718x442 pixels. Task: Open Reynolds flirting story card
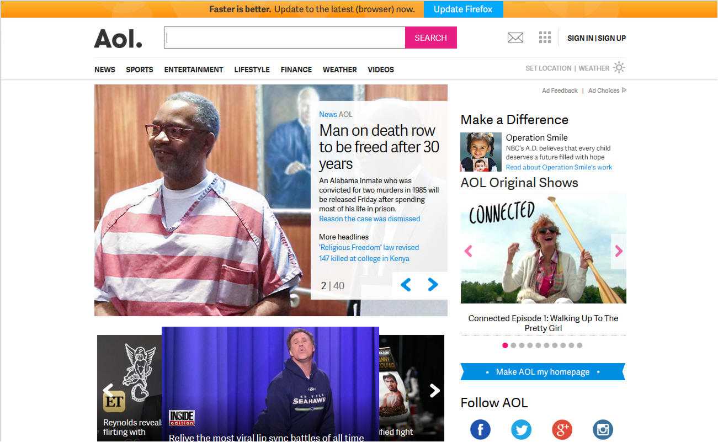[129, 388]
